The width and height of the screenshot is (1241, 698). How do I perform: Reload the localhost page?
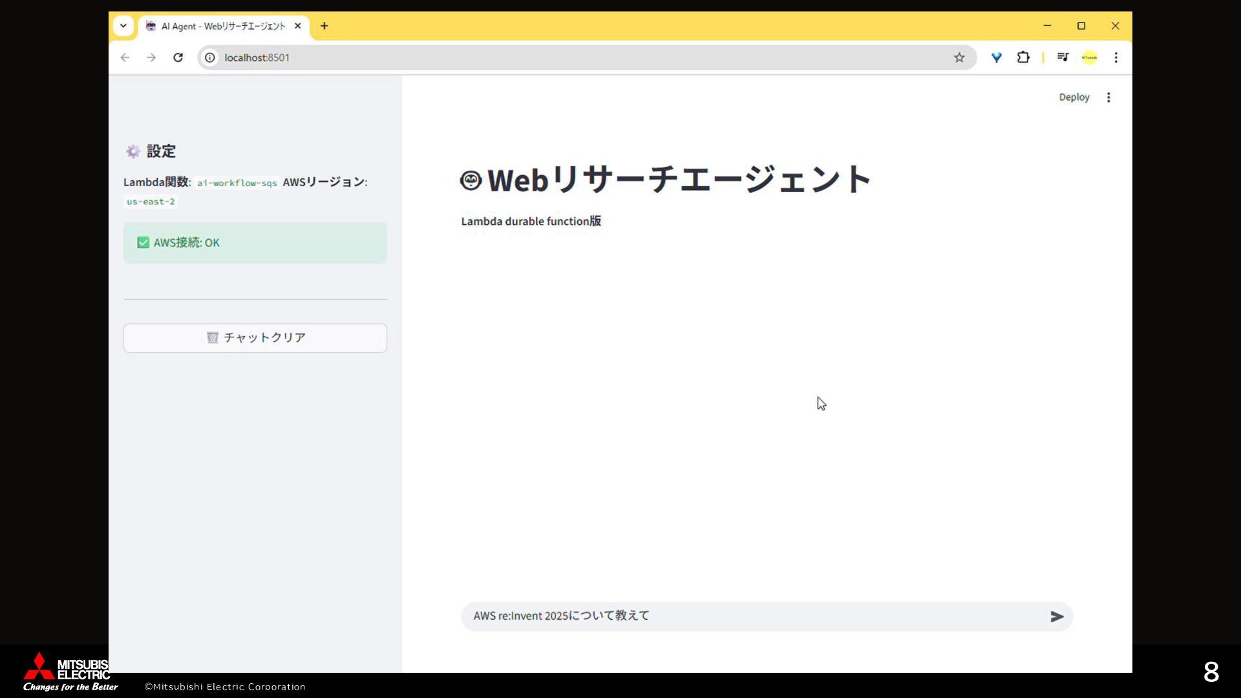(x=178, y=58)
